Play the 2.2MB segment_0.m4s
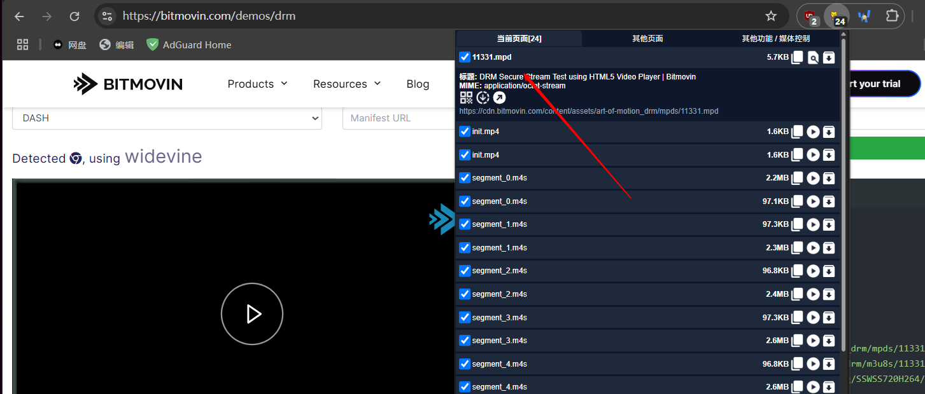This screenshot has width=925, height=394. point(813,178)
